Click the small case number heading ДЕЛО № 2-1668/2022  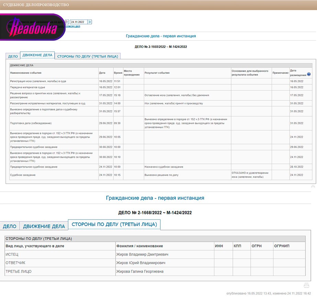pos(161,47)
